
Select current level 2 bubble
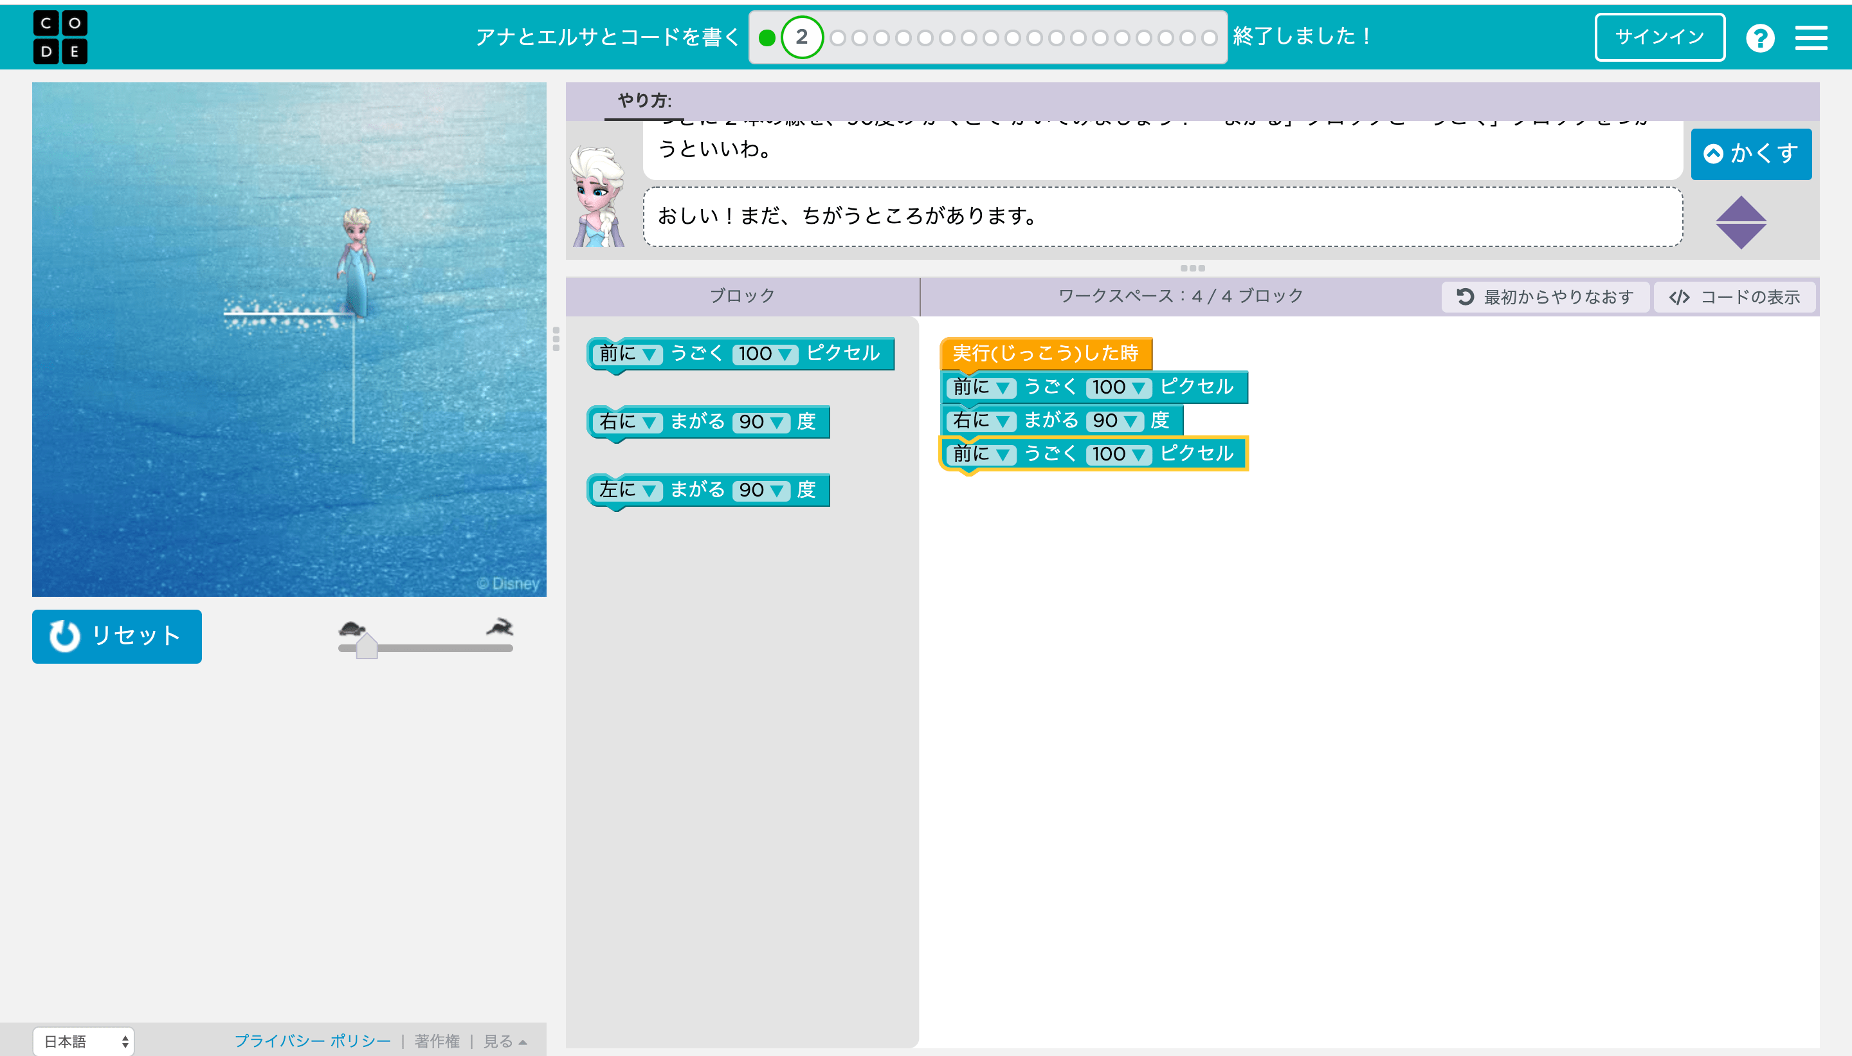coord(801,37)
